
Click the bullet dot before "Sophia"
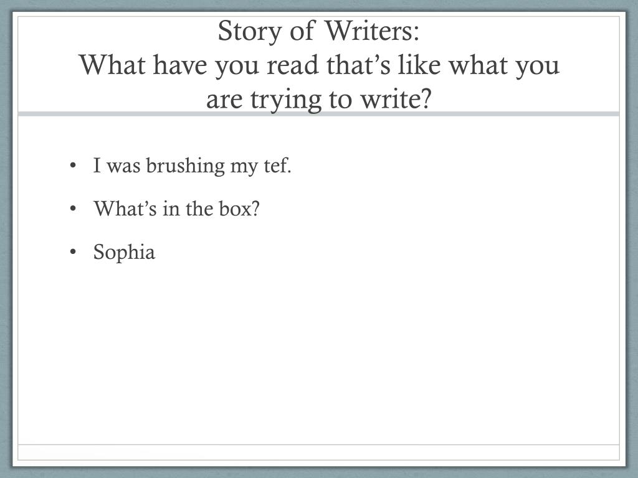73,252
